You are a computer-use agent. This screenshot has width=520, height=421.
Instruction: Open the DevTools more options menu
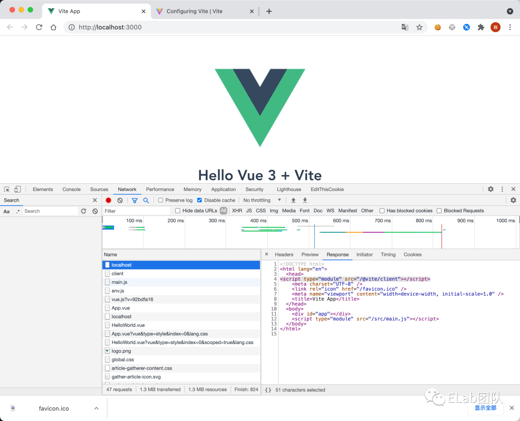502,189
